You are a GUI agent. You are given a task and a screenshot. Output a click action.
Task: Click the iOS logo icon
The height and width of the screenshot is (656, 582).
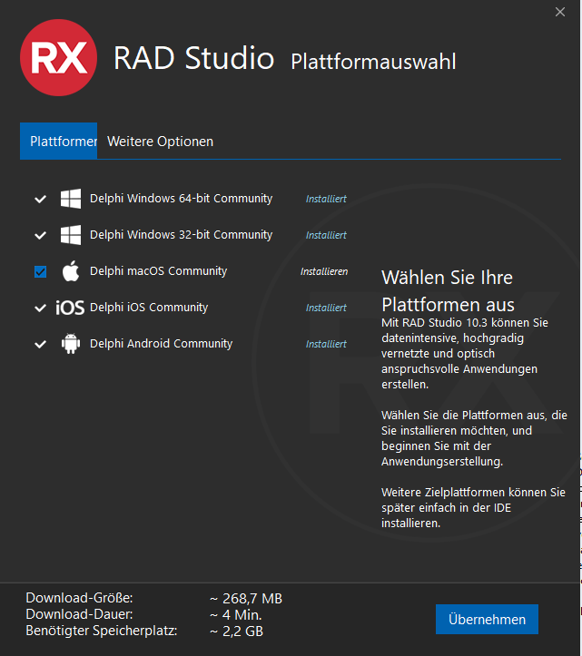click(70, 308)
